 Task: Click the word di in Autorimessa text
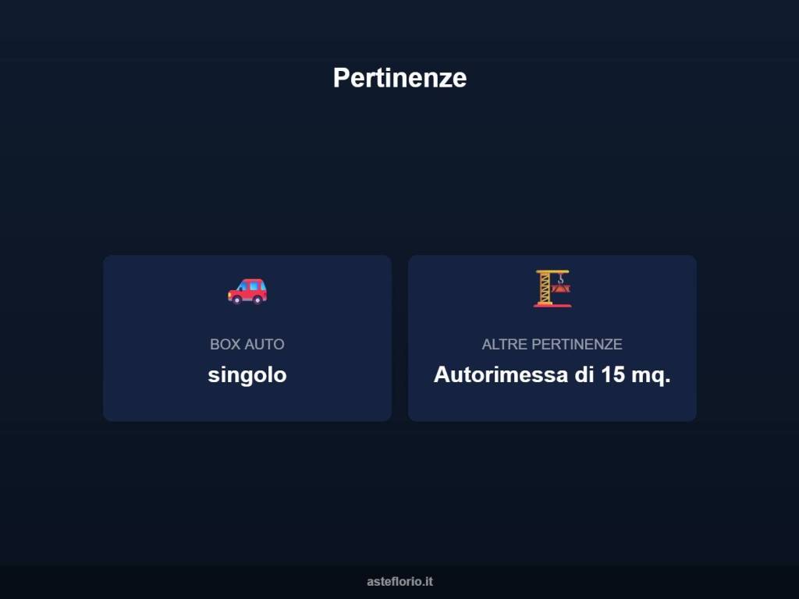click(x=584, y=375)
